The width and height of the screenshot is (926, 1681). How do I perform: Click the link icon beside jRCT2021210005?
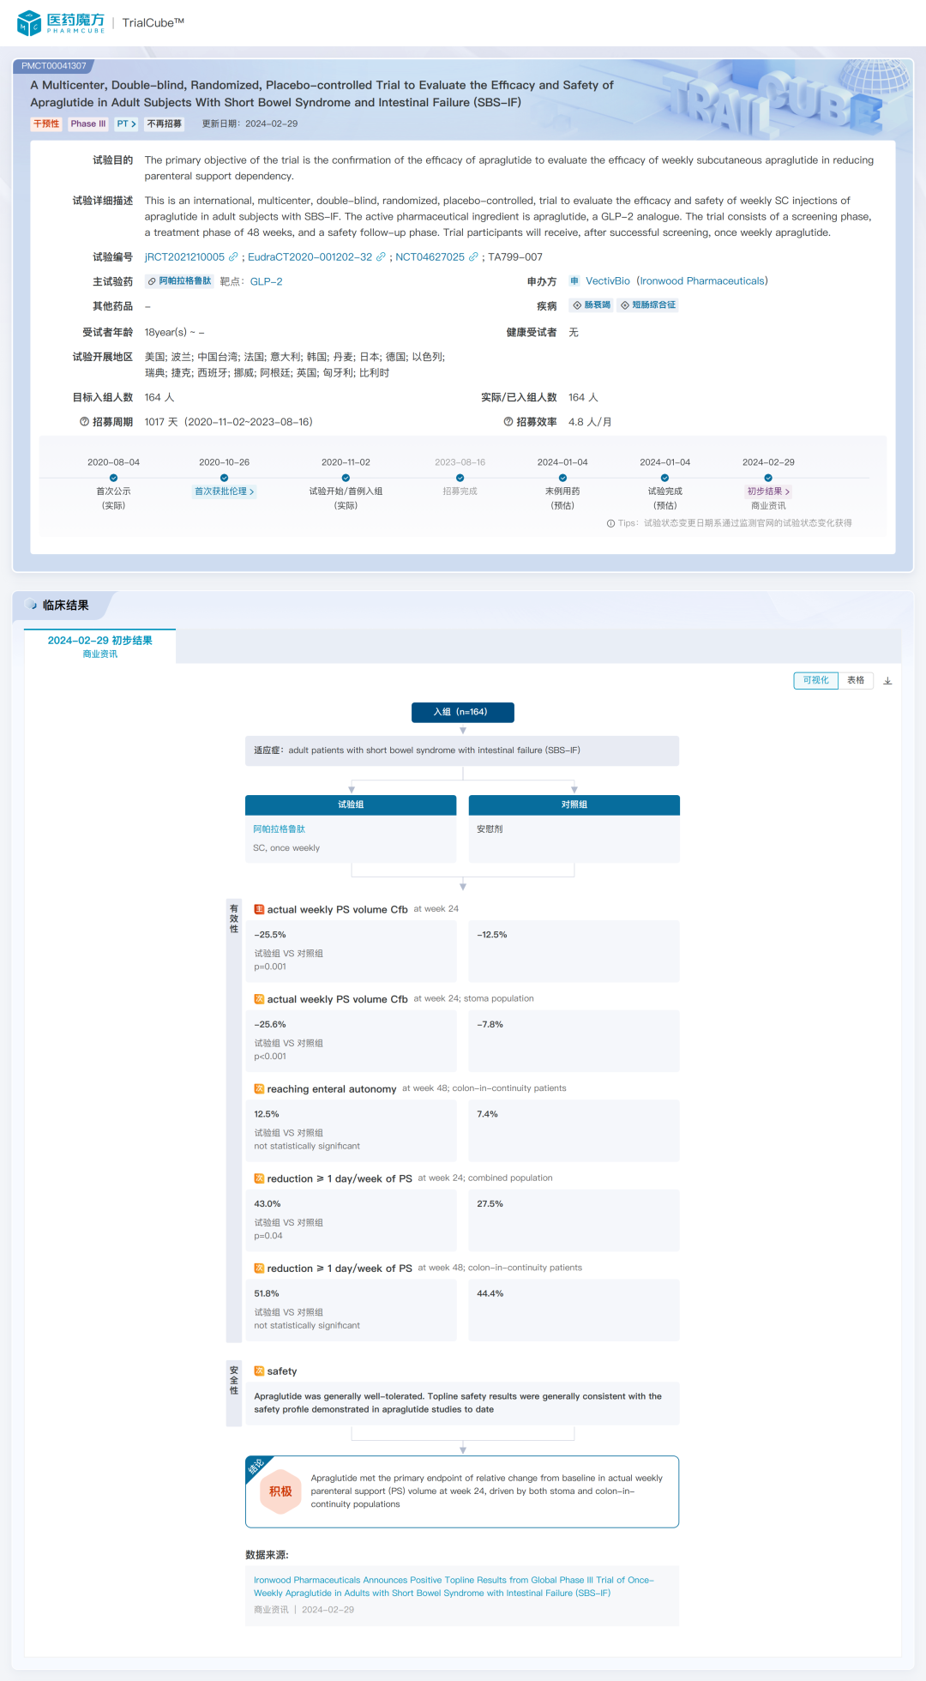point(234,256)
